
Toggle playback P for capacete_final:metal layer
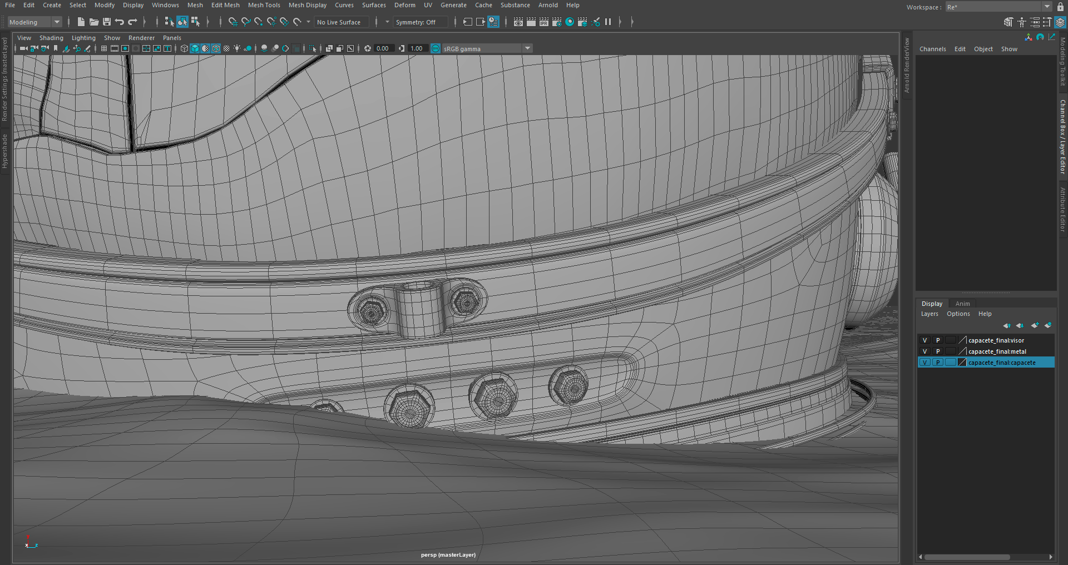click(938, 351)
